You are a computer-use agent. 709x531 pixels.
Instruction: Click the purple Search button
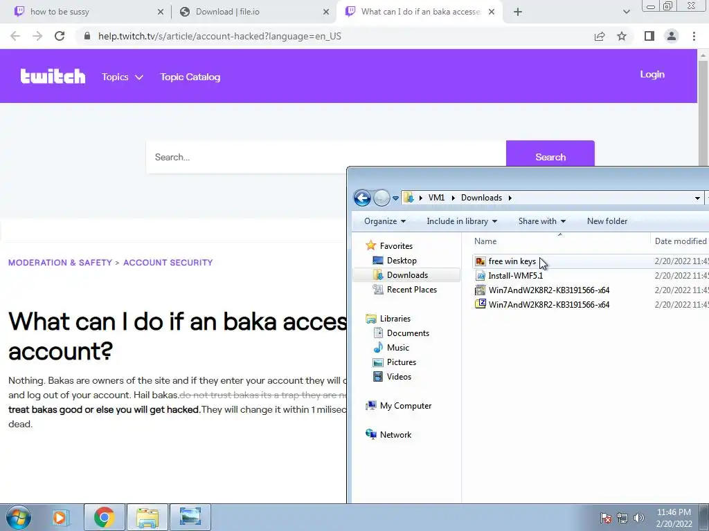click(550, 155)
